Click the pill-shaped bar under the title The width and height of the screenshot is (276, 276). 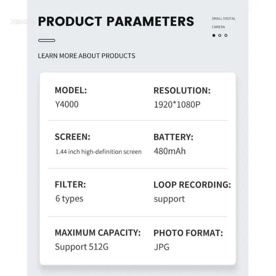click(x=47, y=40)
